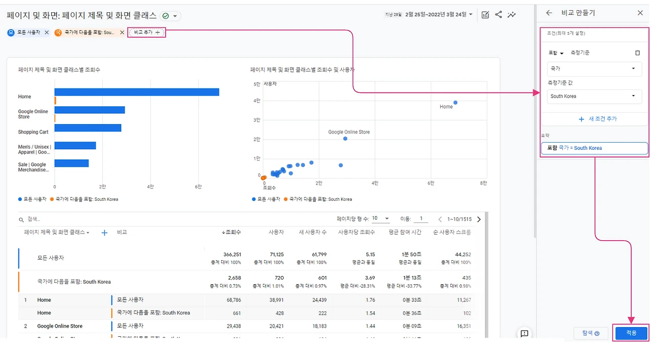
Task: Open the Insights sparkline icon
Action: click(x=511, y=15)
